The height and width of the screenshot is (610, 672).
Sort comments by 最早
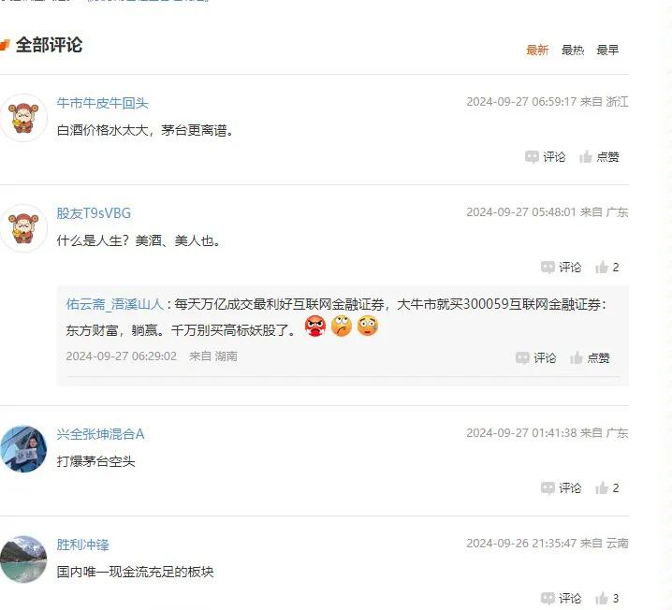(607, 51)
